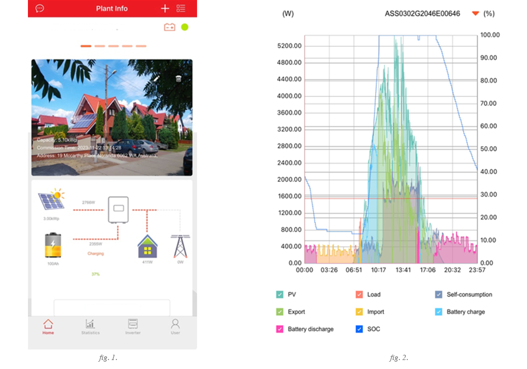The image size is (527, 369).
Task: Click the 'Capacity: 5.10kWp' text on photo
Action: pos(57,140)
